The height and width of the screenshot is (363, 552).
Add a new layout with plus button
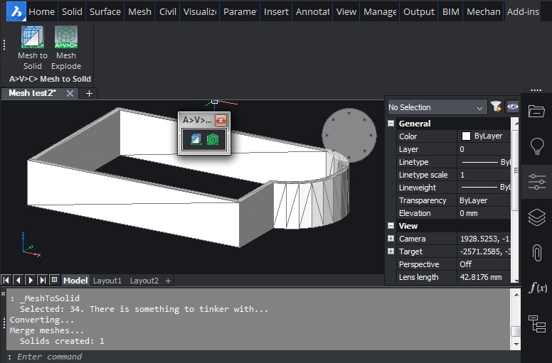point(169,281)
